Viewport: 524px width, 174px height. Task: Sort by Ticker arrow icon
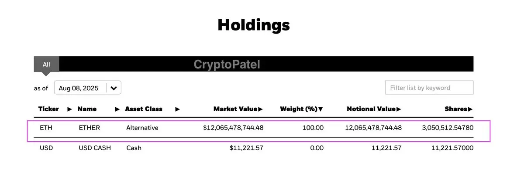pos(69,109)
